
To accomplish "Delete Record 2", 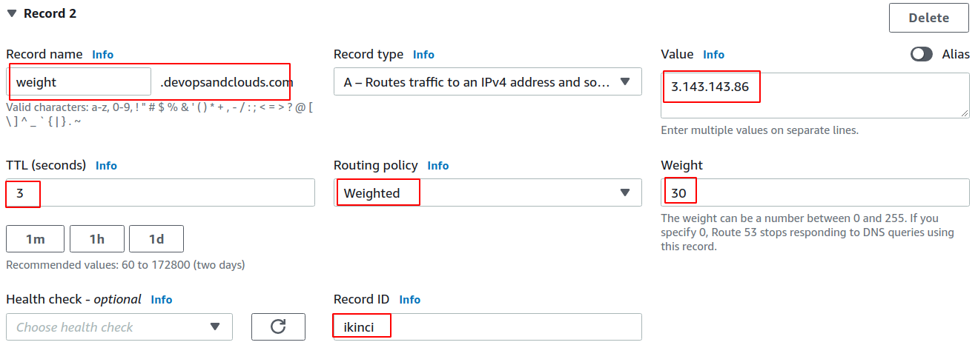I will [928, 18].
